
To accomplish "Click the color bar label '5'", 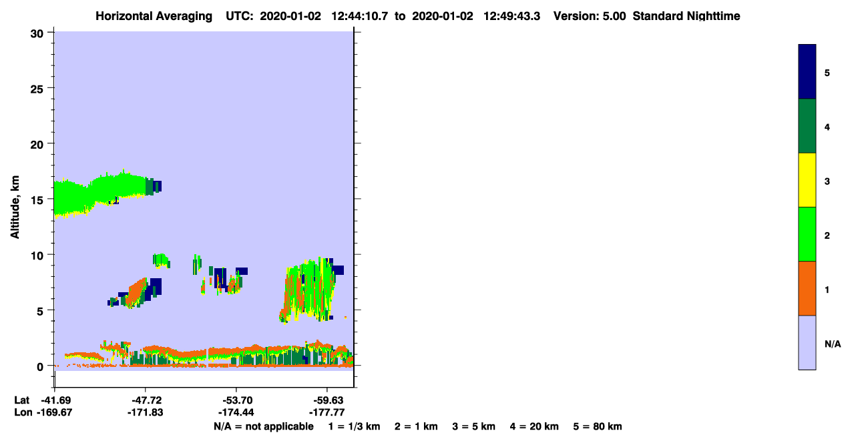I will pos(827,72).
